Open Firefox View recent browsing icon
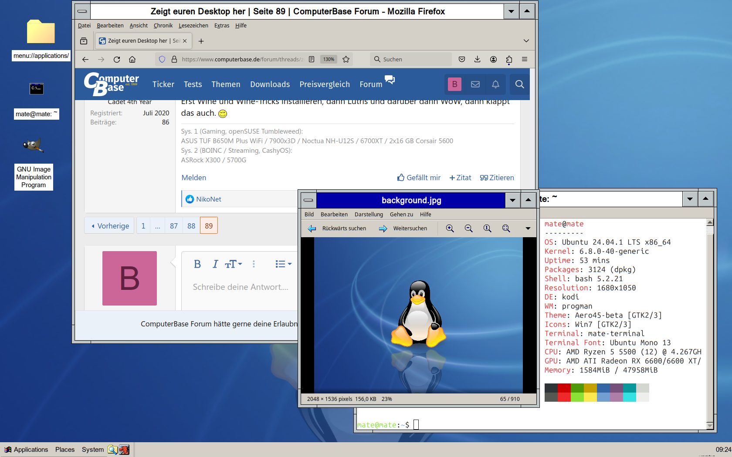The height and width of the screenshot is (457, 732). click(84, 41)
